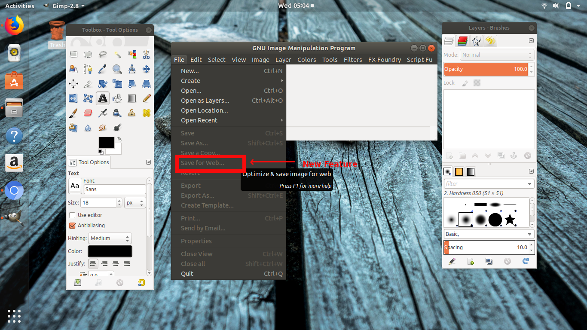Screen dimensions: 587x330
Task: Select the Perspective tool
Action: pos(147,84)
